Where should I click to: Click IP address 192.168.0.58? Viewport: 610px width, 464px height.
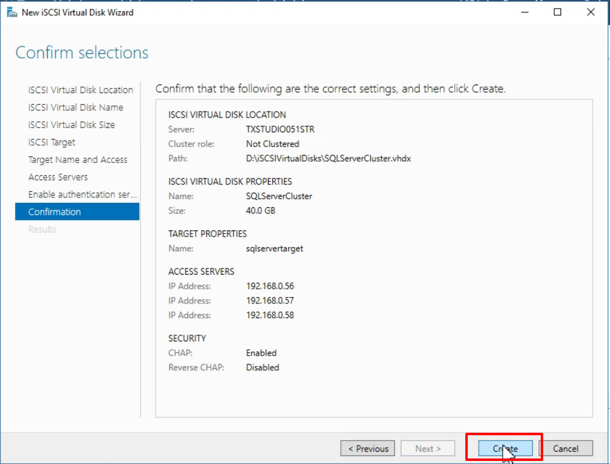point(270,315)
